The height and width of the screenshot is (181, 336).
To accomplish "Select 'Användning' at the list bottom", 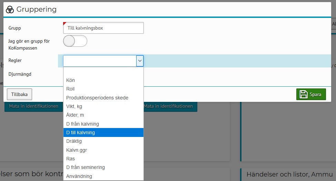I will (x=79, y=176).
